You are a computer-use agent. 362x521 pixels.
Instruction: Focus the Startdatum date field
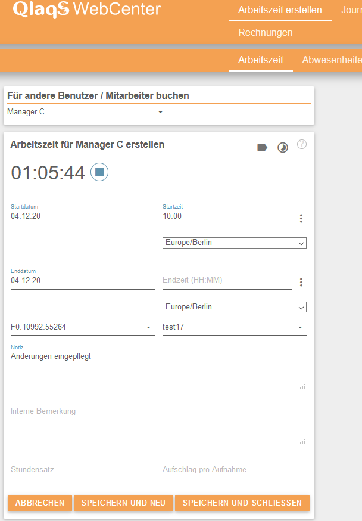83,216
